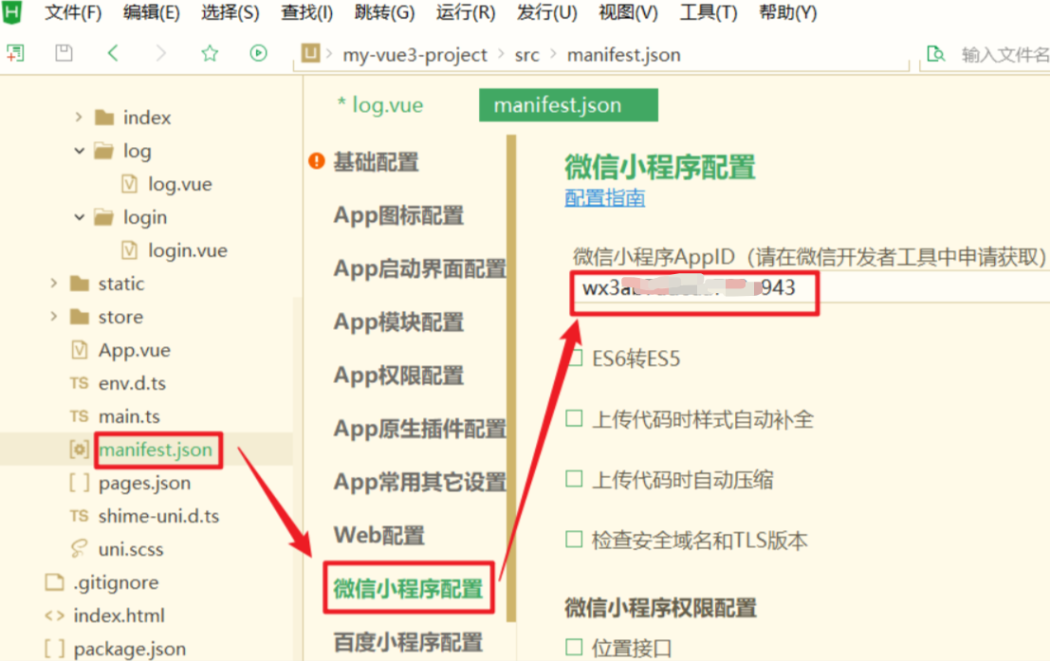Viewport: 1050px width, 661px height.
Task: Expand the index folder
Action: coord(80,118)
